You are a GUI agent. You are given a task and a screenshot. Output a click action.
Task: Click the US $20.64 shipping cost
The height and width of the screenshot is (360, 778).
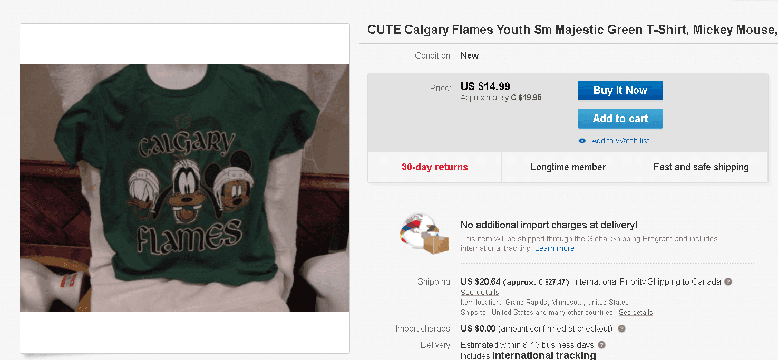[x=480, y=281]
